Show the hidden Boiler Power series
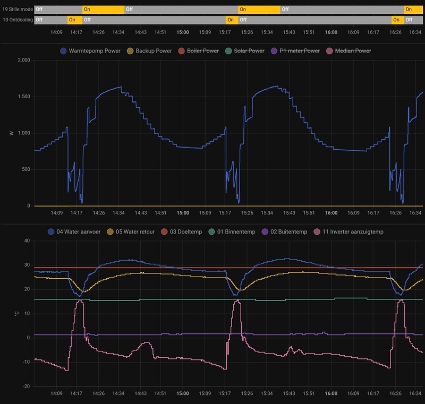 [198, 51]
